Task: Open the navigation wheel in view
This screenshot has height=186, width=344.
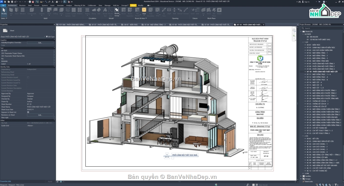Action: click(294, 30)
